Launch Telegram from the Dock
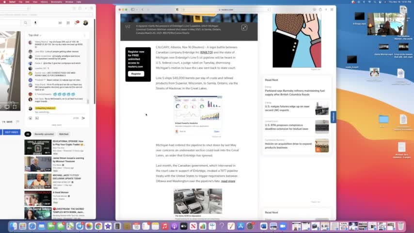414x233 pixels. click(x=80, y=226)
